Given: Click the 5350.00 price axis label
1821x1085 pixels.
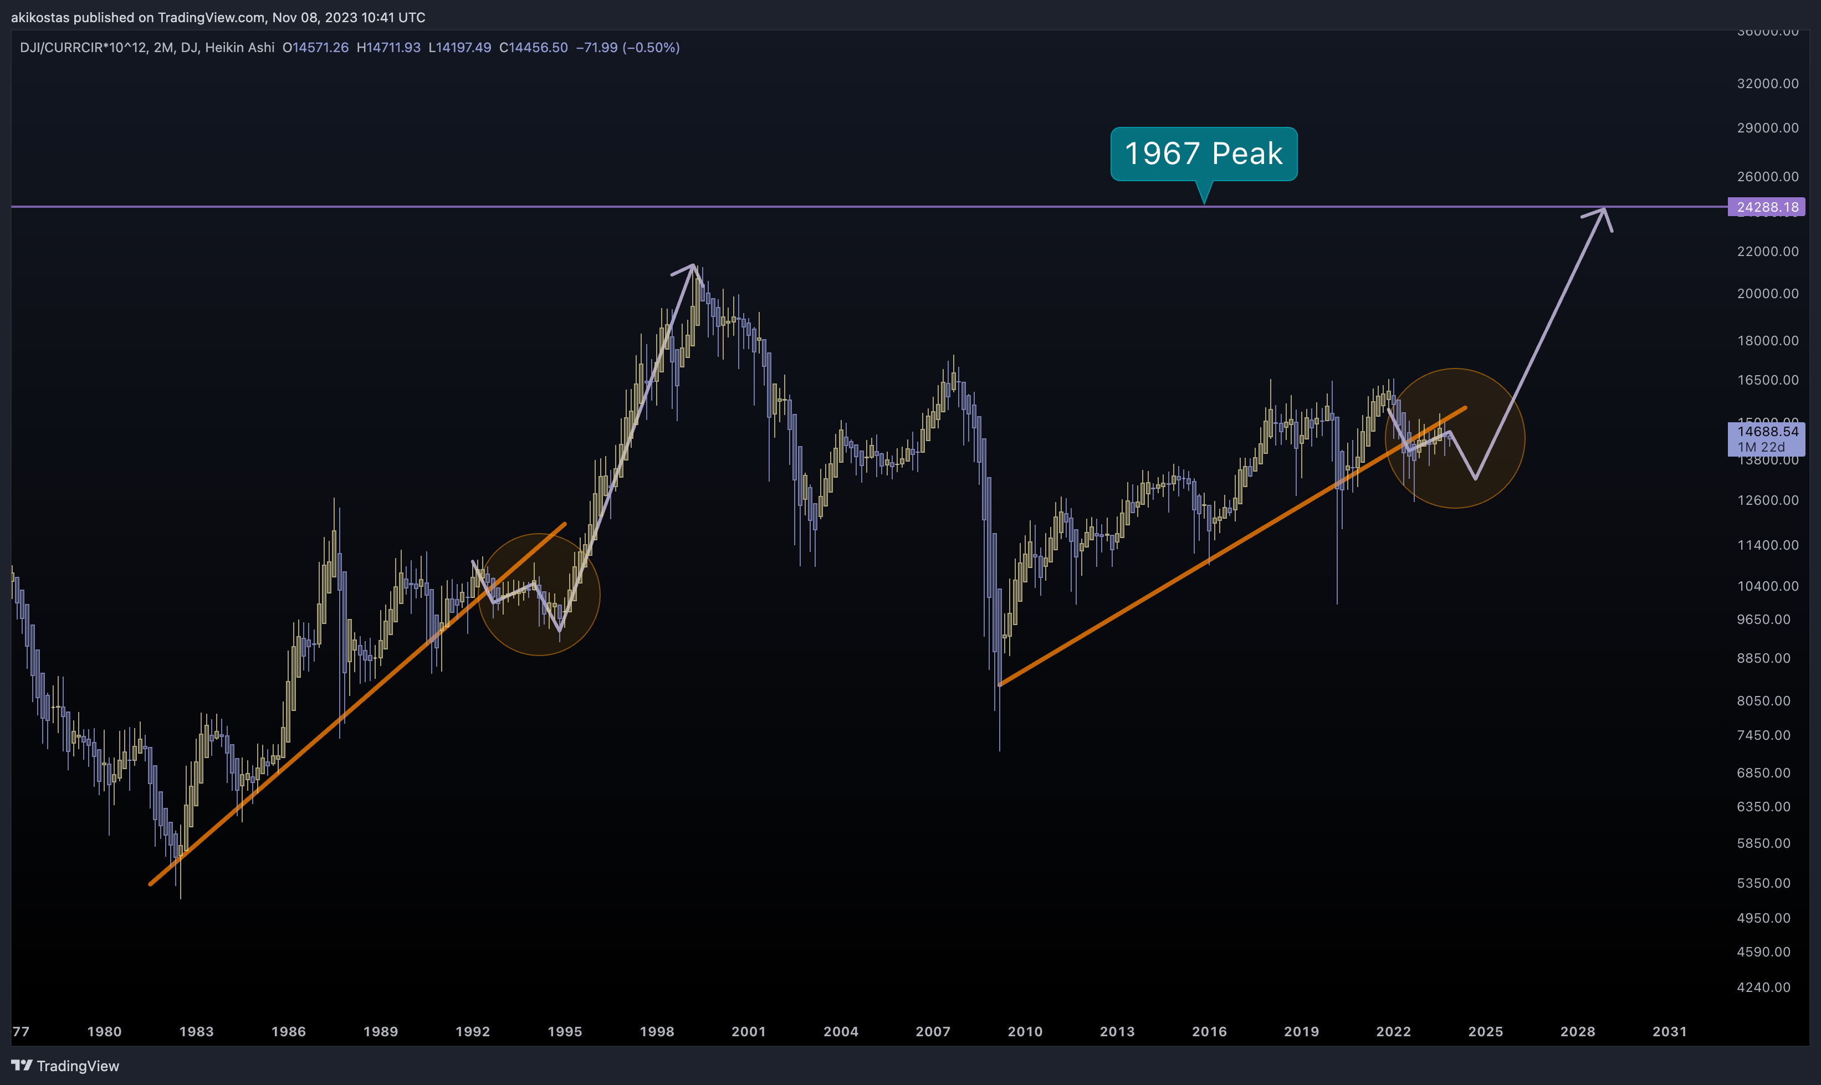Looking at the screenshot, I should pyautogui.click(x=1764, y=883).
